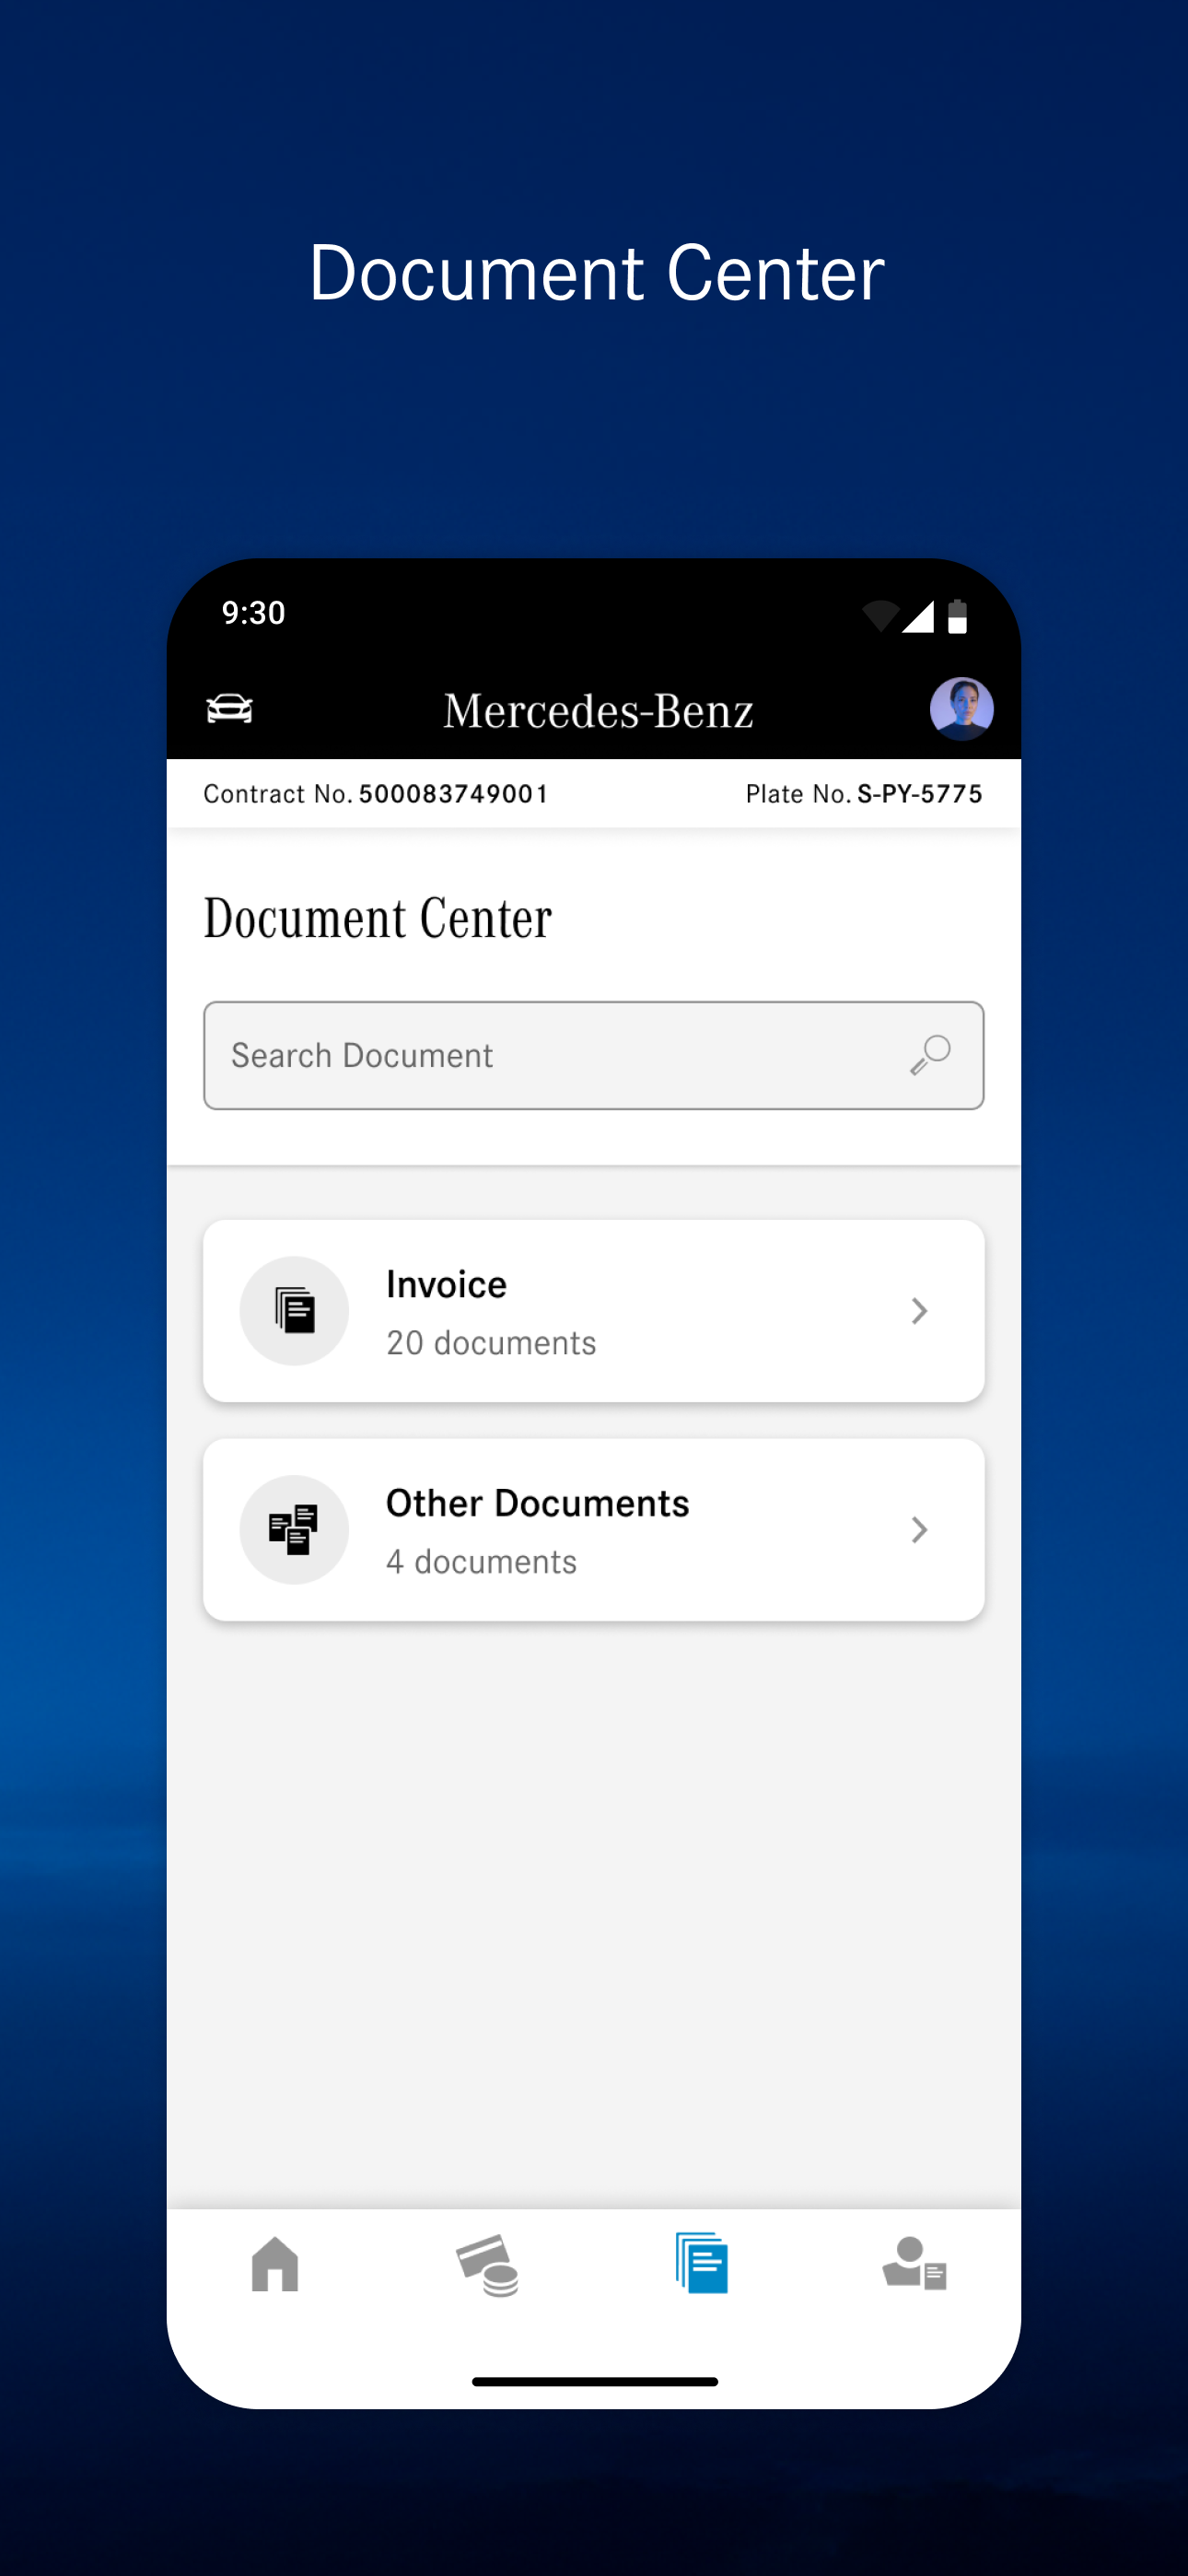
Task: Tap the 9:30 clock in status bar
Action: [x=254, y=612]
